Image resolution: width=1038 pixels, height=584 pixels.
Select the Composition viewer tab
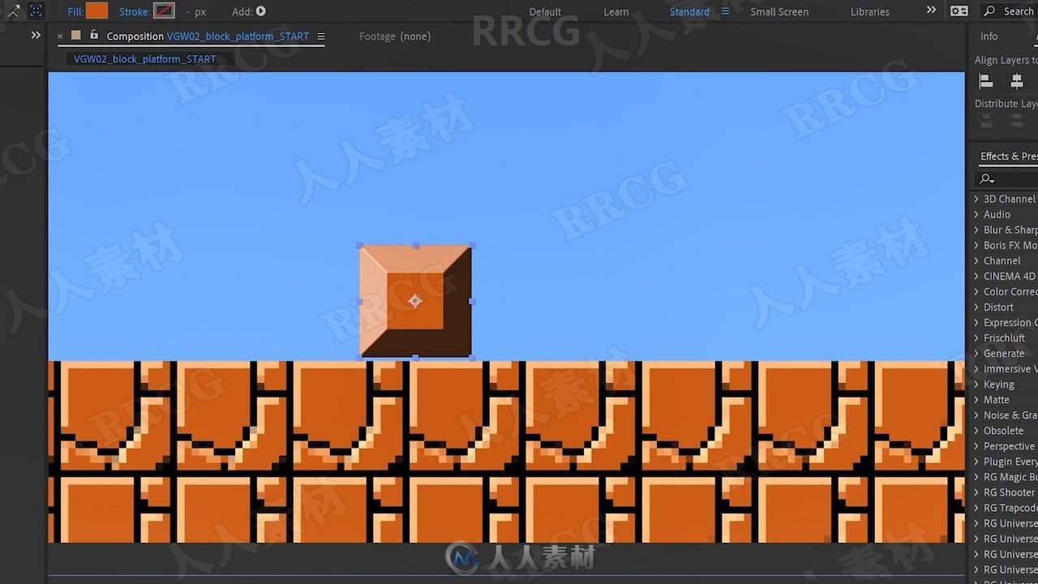(208, 36)
